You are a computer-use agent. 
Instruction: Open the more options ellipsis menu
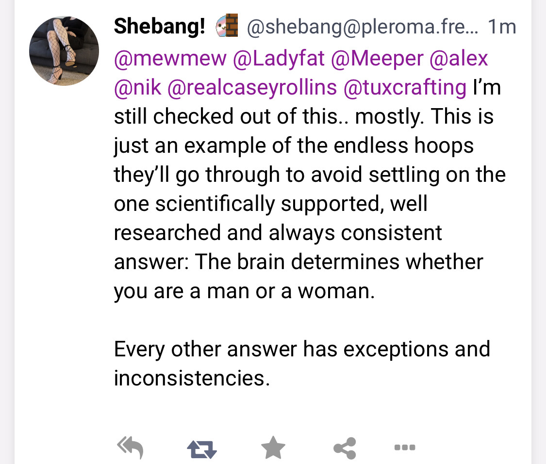point(404,447)
